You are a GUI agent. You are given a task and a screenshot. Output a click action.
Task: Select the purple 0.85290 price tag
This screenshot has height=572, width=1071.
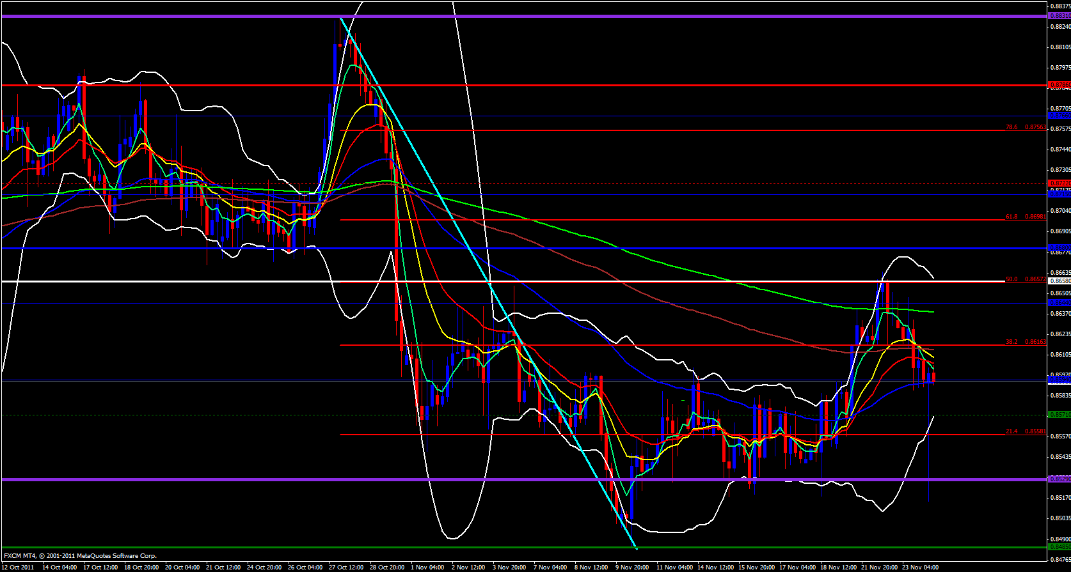(x=1059, y=479)
